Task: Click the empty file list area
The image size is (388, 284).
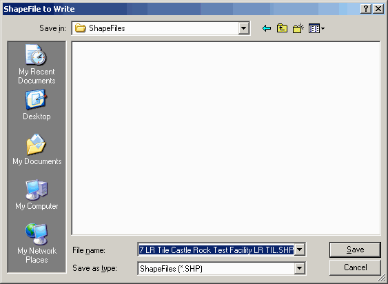Action: pos(226,138)
